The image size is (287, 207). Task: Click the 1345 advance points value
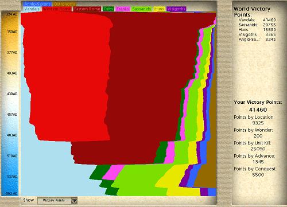click(258, 162)
